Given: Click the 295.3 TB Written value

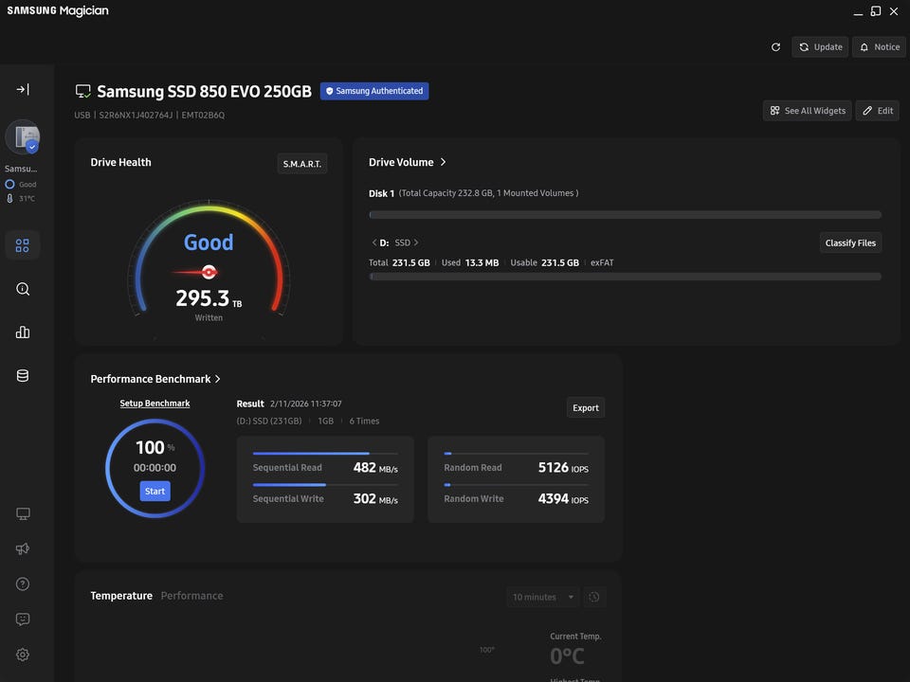Looking at the screenshot, I should [209, 298].
